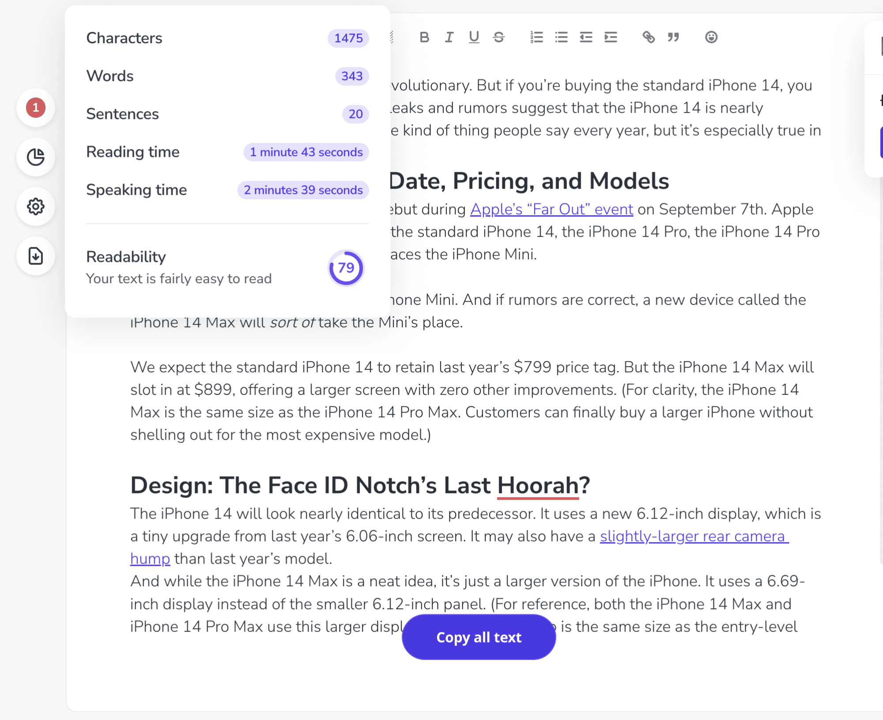The width and height of the screenshot is (883, 720).
Task: Apply italic formatting
Action: coord(449,38)
